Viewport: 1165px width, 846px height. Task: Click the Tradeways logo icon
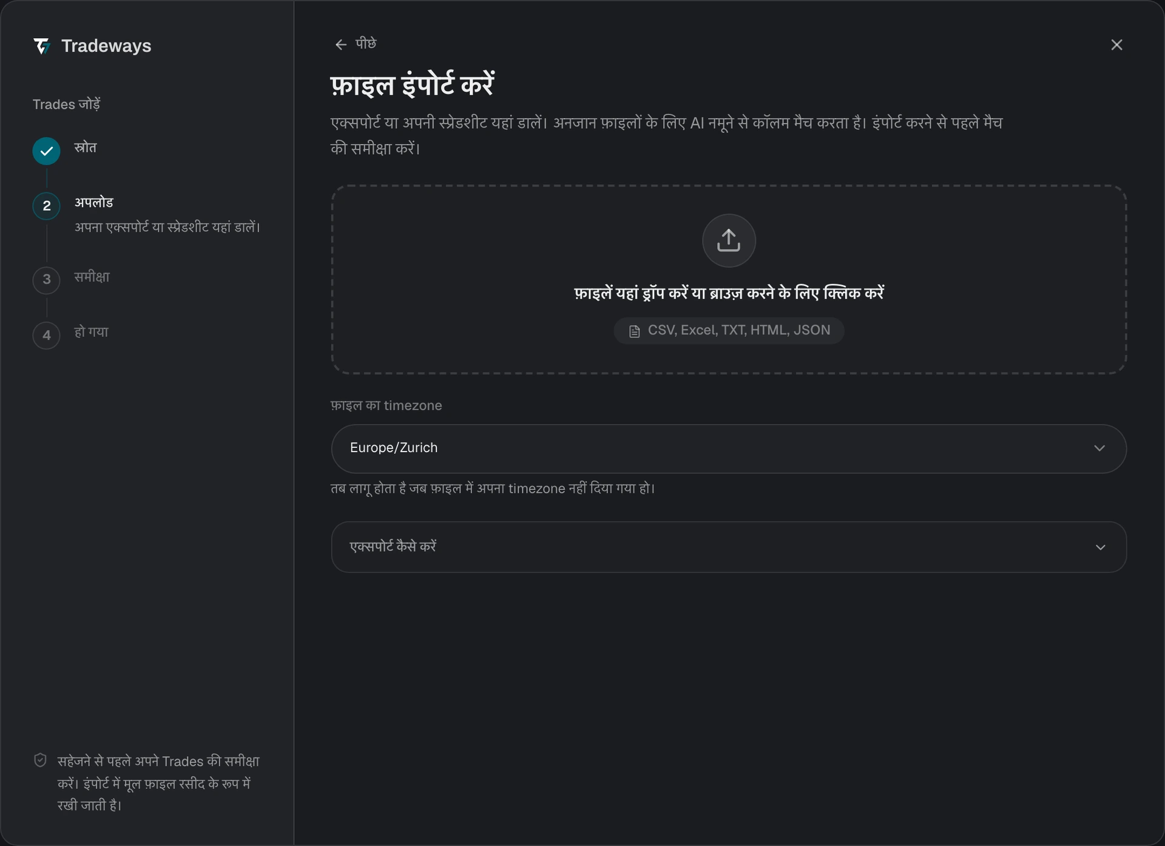[41, 46]
